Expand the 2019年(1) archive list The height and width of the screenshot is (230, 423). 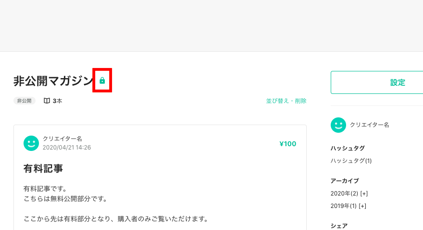(362, 206)
